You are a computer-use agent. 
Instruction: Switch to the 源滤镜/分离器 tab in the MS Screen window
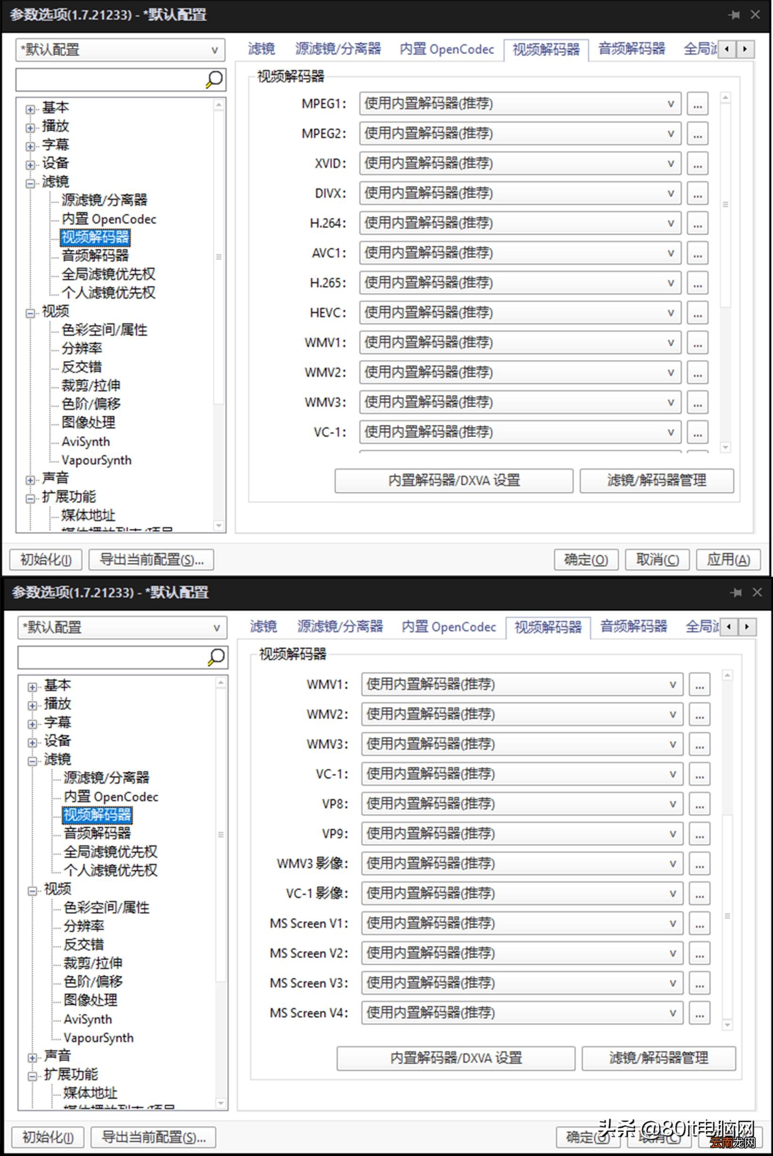340,627
